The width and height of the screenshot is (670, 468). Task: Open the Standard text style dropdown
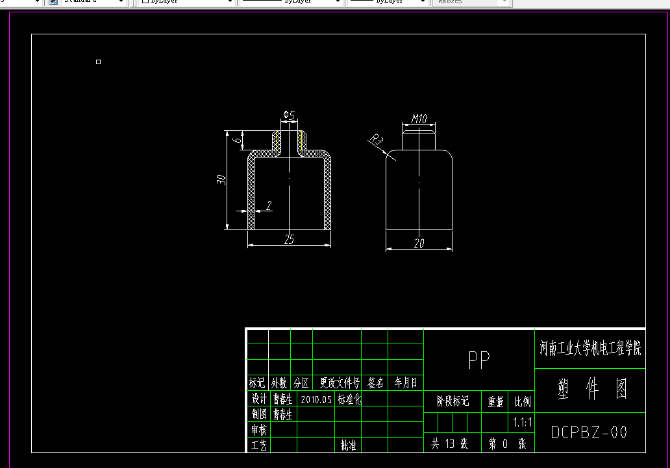[x=93, y=2]
